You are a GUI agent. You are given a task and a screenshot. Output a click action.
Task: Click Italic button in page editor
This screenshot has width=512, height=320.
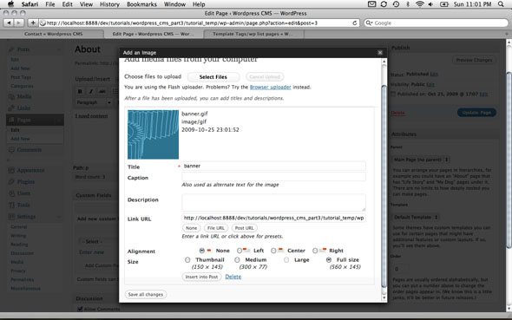coord(91,91)
